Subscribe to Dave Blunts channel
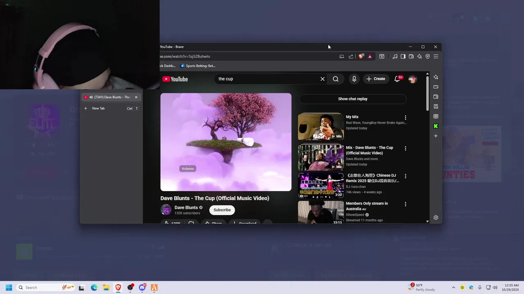The height and width of the screenshot is (294, 524). click(x=222, y=210)
